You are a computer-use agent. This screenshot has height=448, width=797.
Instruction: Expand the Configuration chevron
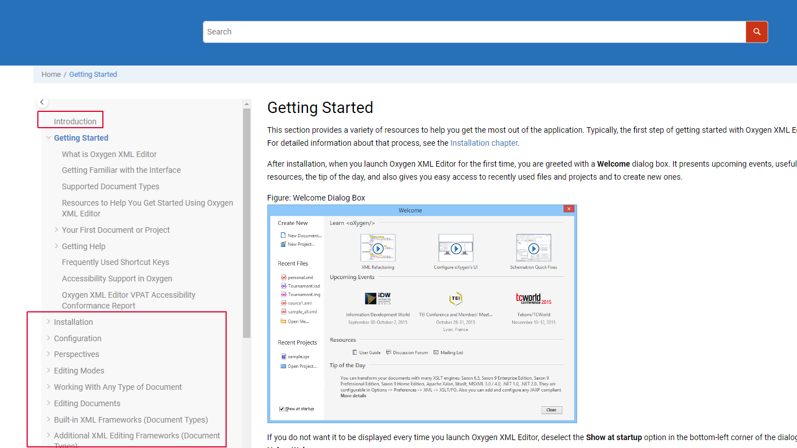pyautogui.click(x=49, y=338)
